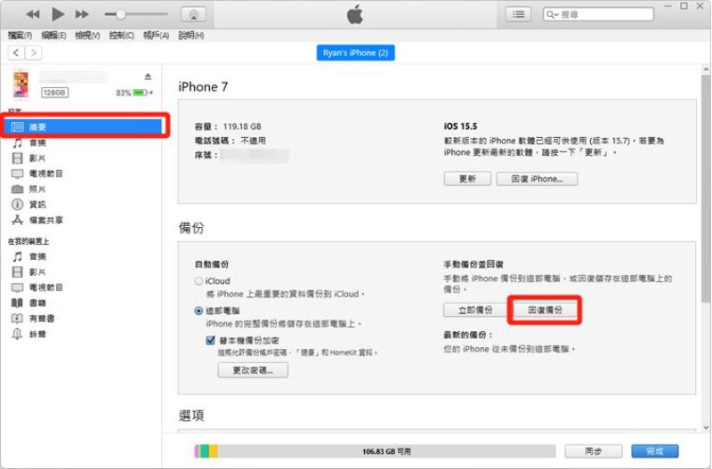Viewport: 712px width, 469px height.
Task: Click the 同步 button
Action: pyautogui.click(x=594, y=451)
